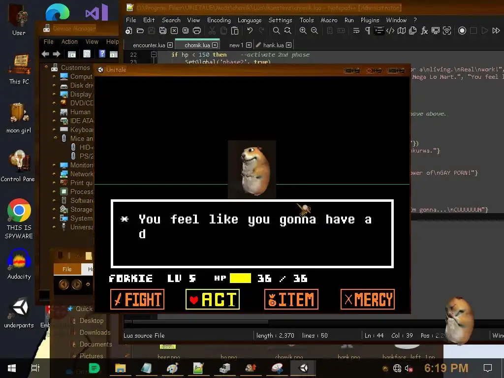The height and width of the screenshot is (378, 504).
Task: Click the Unitale dialogue text box
Action: pyautogui.click(x=252, y=234)
